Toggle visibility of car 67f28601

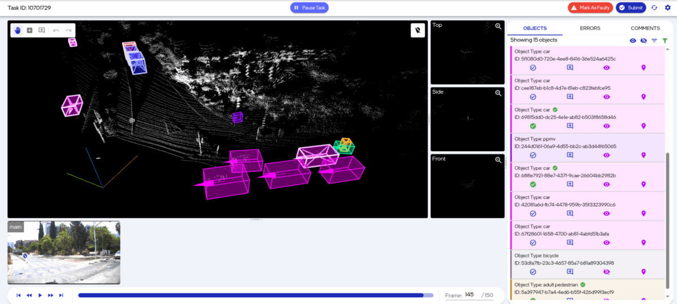606,243
